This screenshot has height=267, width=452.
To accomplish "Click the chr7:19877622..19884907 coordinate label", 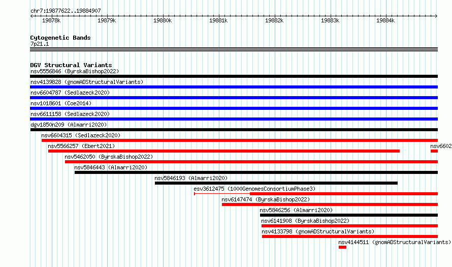I will pyautogui.click(x=66, y=11).
